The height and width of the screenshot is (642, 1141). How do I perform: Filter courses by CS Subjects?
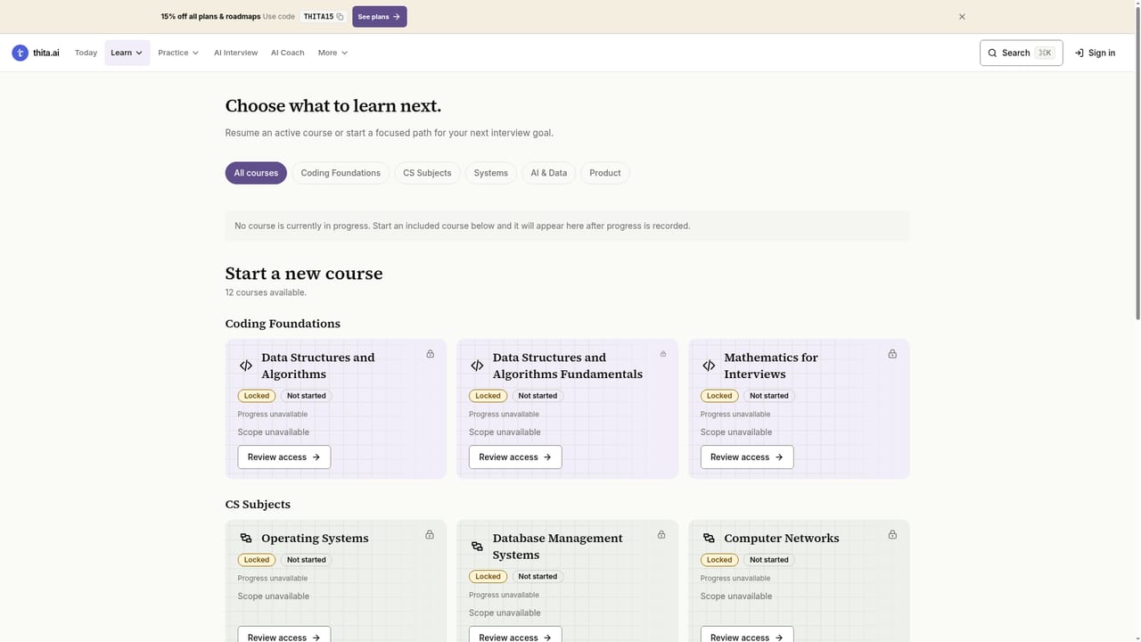427,173
